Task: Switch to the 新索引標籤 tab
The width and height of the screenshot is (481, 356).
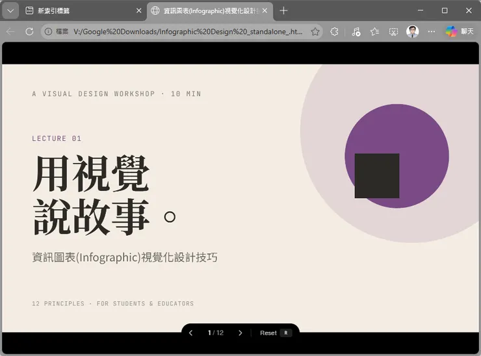Action: (83, 11)
